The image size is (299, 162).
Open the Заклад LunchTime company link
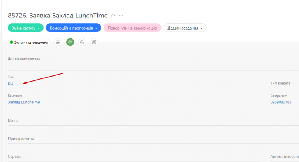(24, 102)
